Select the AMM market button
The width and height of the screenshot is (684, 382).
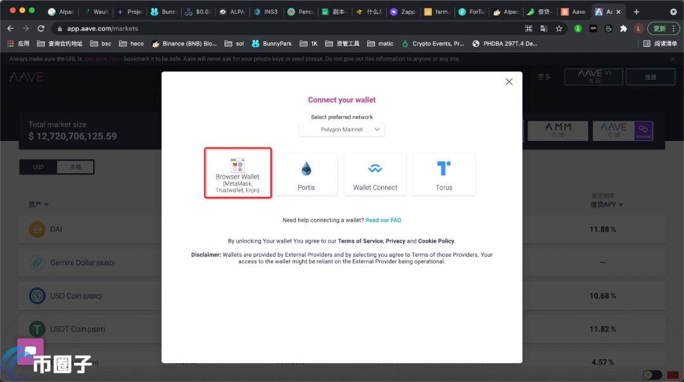(558, 131)
